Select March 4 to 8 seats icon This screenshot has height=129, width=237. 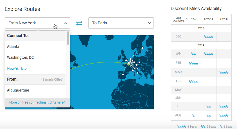tap(224, 72)
